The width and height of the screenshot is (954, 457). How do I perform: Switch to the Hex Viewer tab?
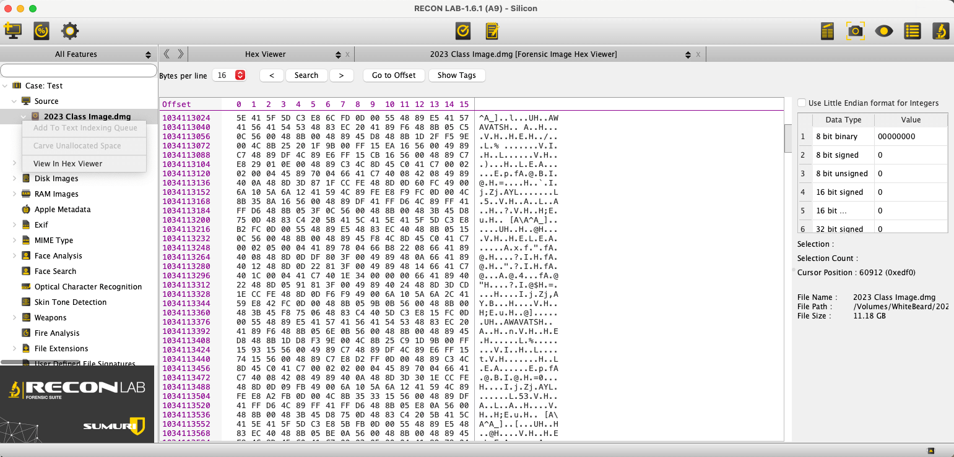click(265, 54)
